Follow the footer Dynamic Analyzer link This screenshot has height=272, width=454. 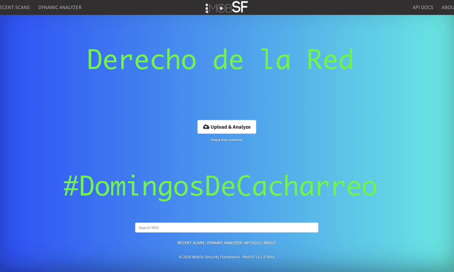coord(224,243)
